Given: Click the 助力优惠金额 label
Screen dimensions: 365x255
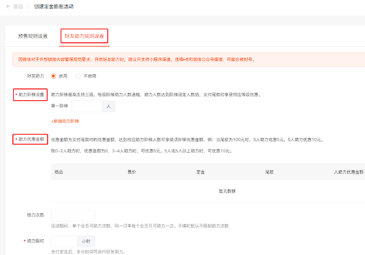Looking at the screenshot, I should point(31,139).
